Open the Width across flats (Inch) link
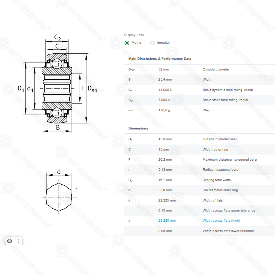Screen dimensions: 275x275 point(221,221)
